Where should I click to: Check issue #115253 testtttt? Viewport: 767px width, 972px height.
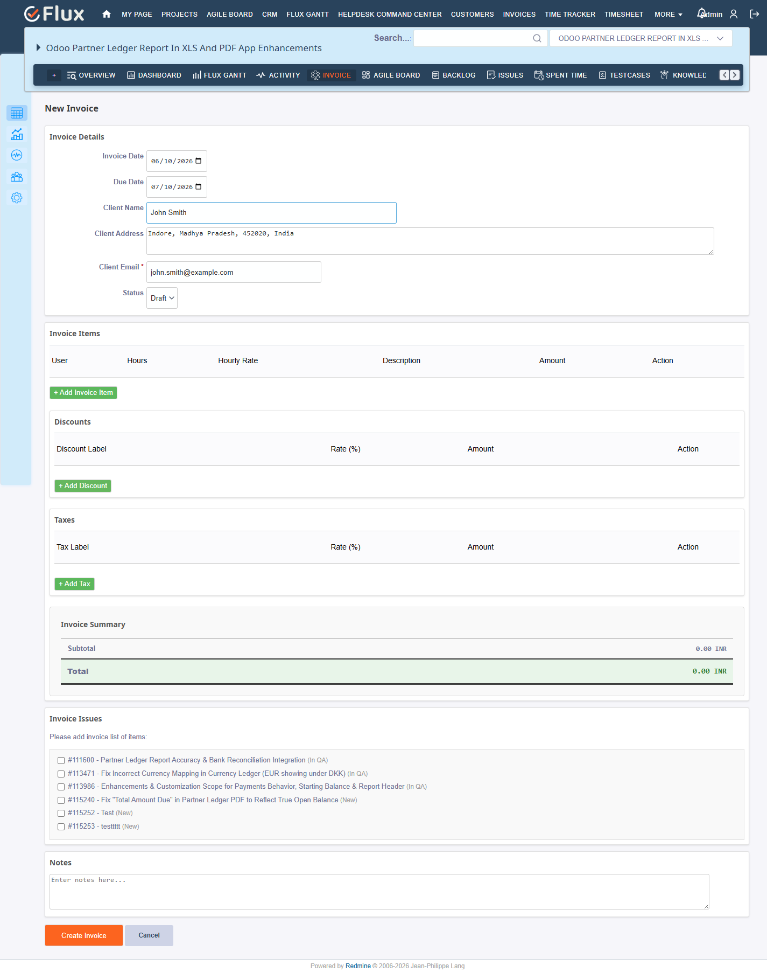(x=61, y=827)
